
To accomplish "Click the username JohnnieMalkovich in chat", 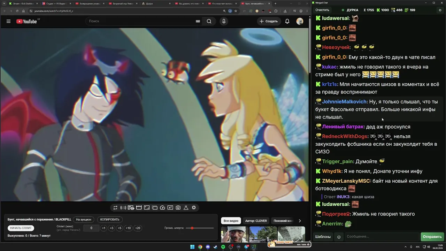I will click(345, 102).
